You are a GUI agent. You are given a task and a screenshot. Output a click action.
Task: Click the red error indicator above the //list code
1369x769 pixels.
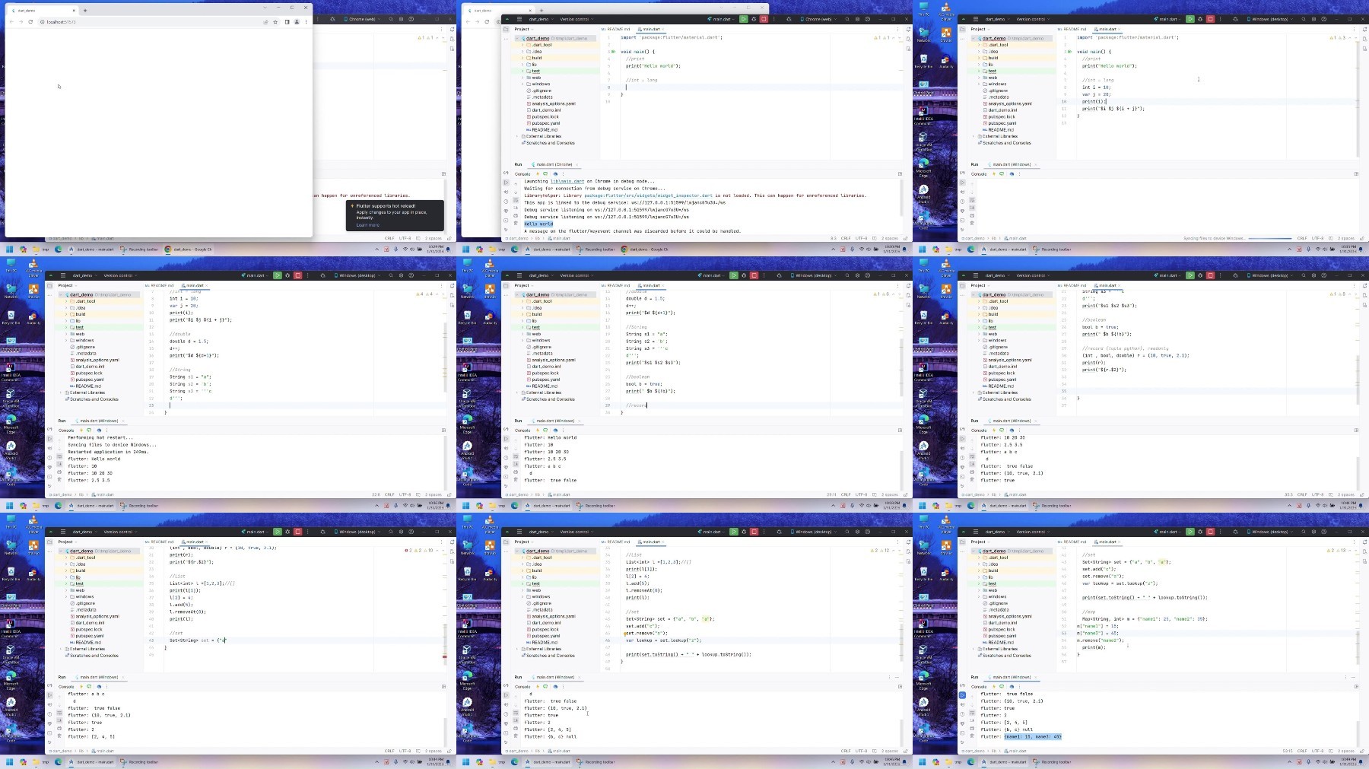coord(406,550)
